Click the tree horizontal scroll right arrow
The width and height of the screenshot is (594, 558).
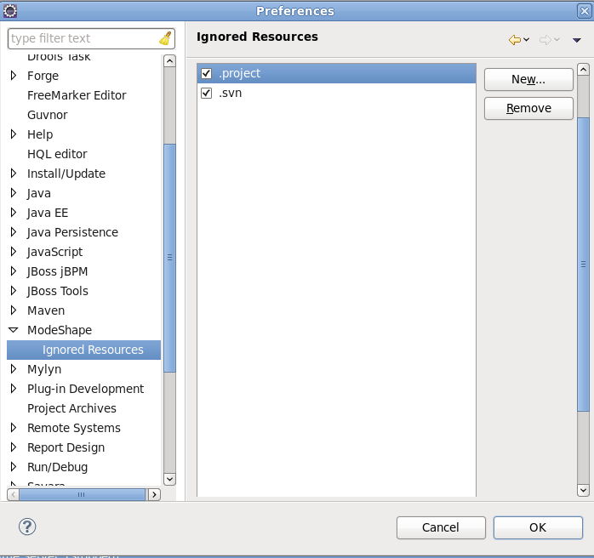pos(154,494)
